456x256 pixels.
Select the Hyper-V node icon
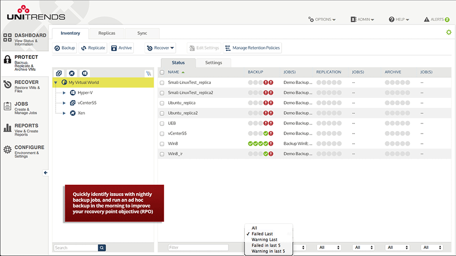[x=72, y=93]
